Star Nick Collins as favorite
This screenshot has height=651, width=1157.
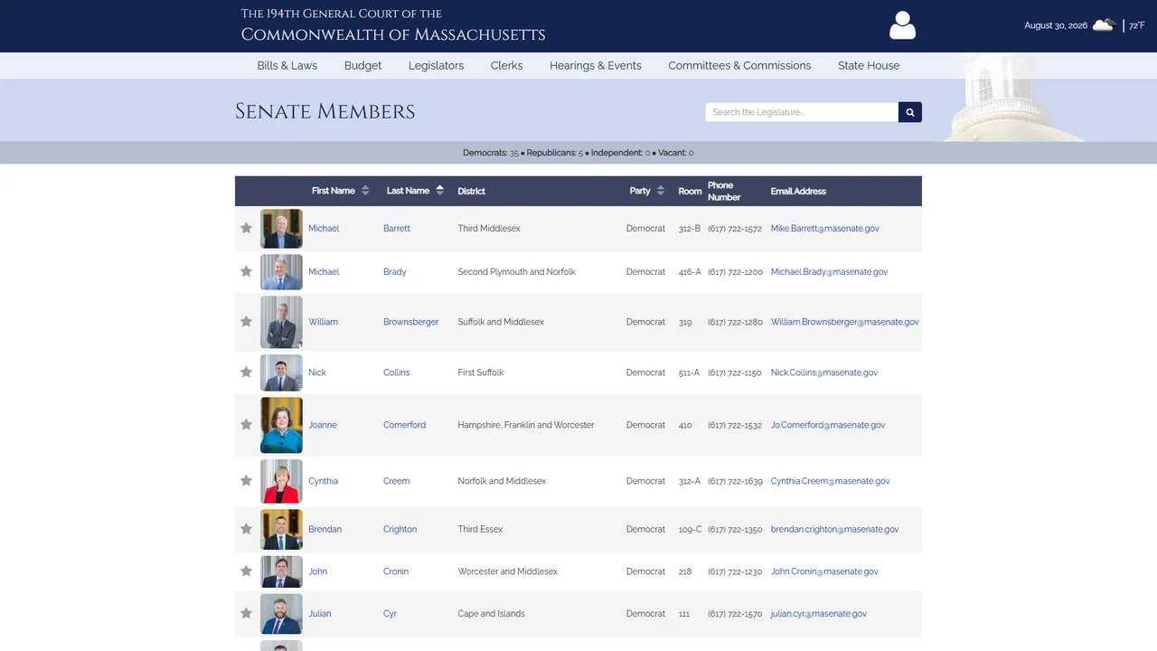246,372
